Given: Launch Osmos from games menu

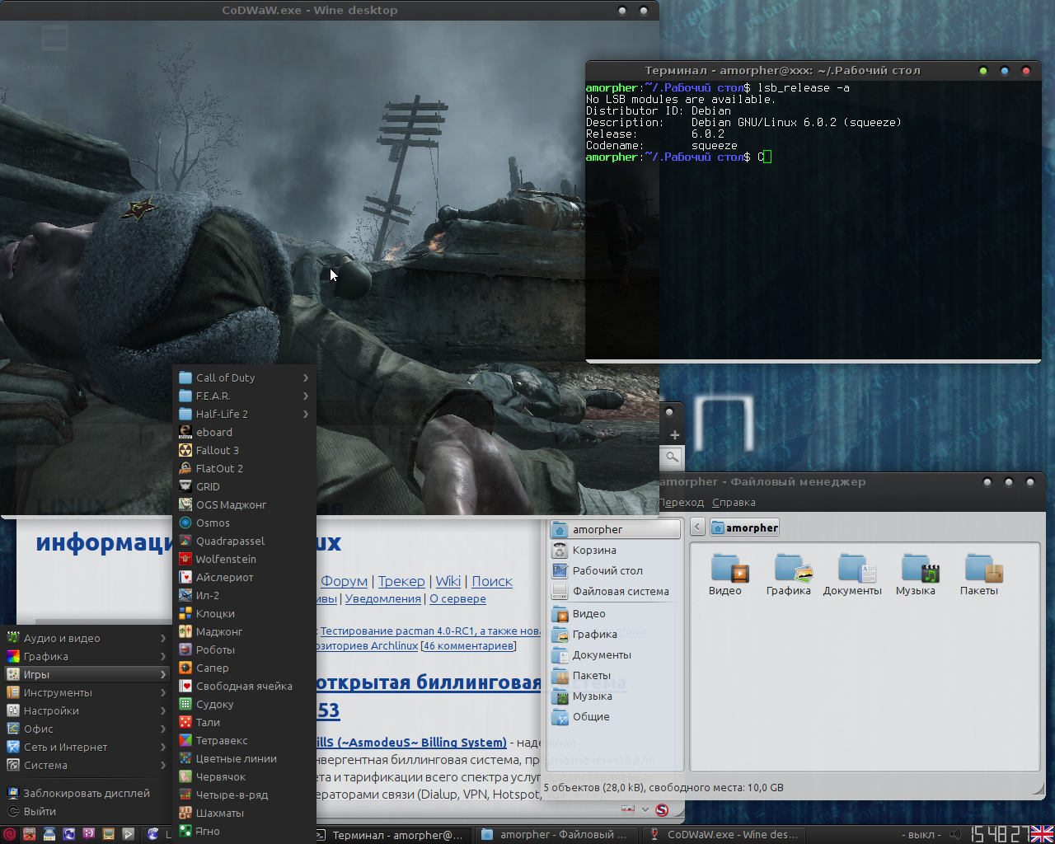Looking at the screenshot, I should [245, 523].
